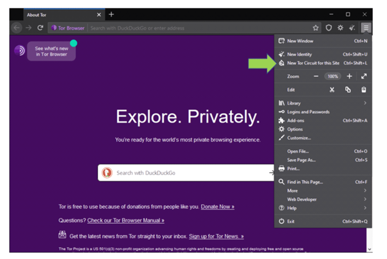Close the About Tor tab
The width and height of the screenshot is (387, 259).
(99, 15)
